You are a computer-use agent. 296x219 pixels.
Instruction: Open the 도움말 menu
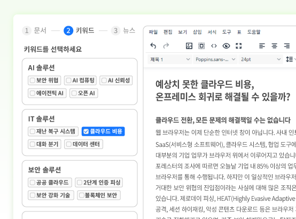click(x=254, y=32)
